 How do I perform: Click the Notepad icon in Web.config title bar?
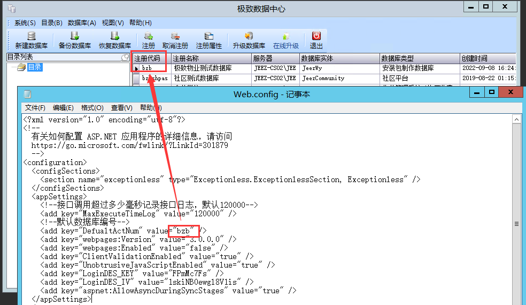(x=27, y=94)
